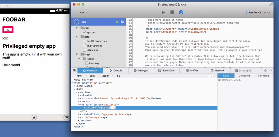The image size is (279, 137).
Task: Click the green status dot in project header
Action: point(117,22)
